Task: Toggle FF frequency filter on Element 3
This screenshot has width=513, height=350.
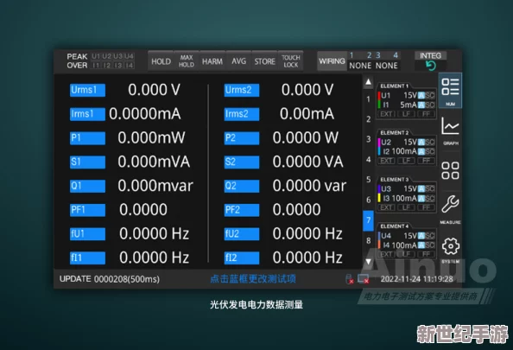Action: coord(426,207)
